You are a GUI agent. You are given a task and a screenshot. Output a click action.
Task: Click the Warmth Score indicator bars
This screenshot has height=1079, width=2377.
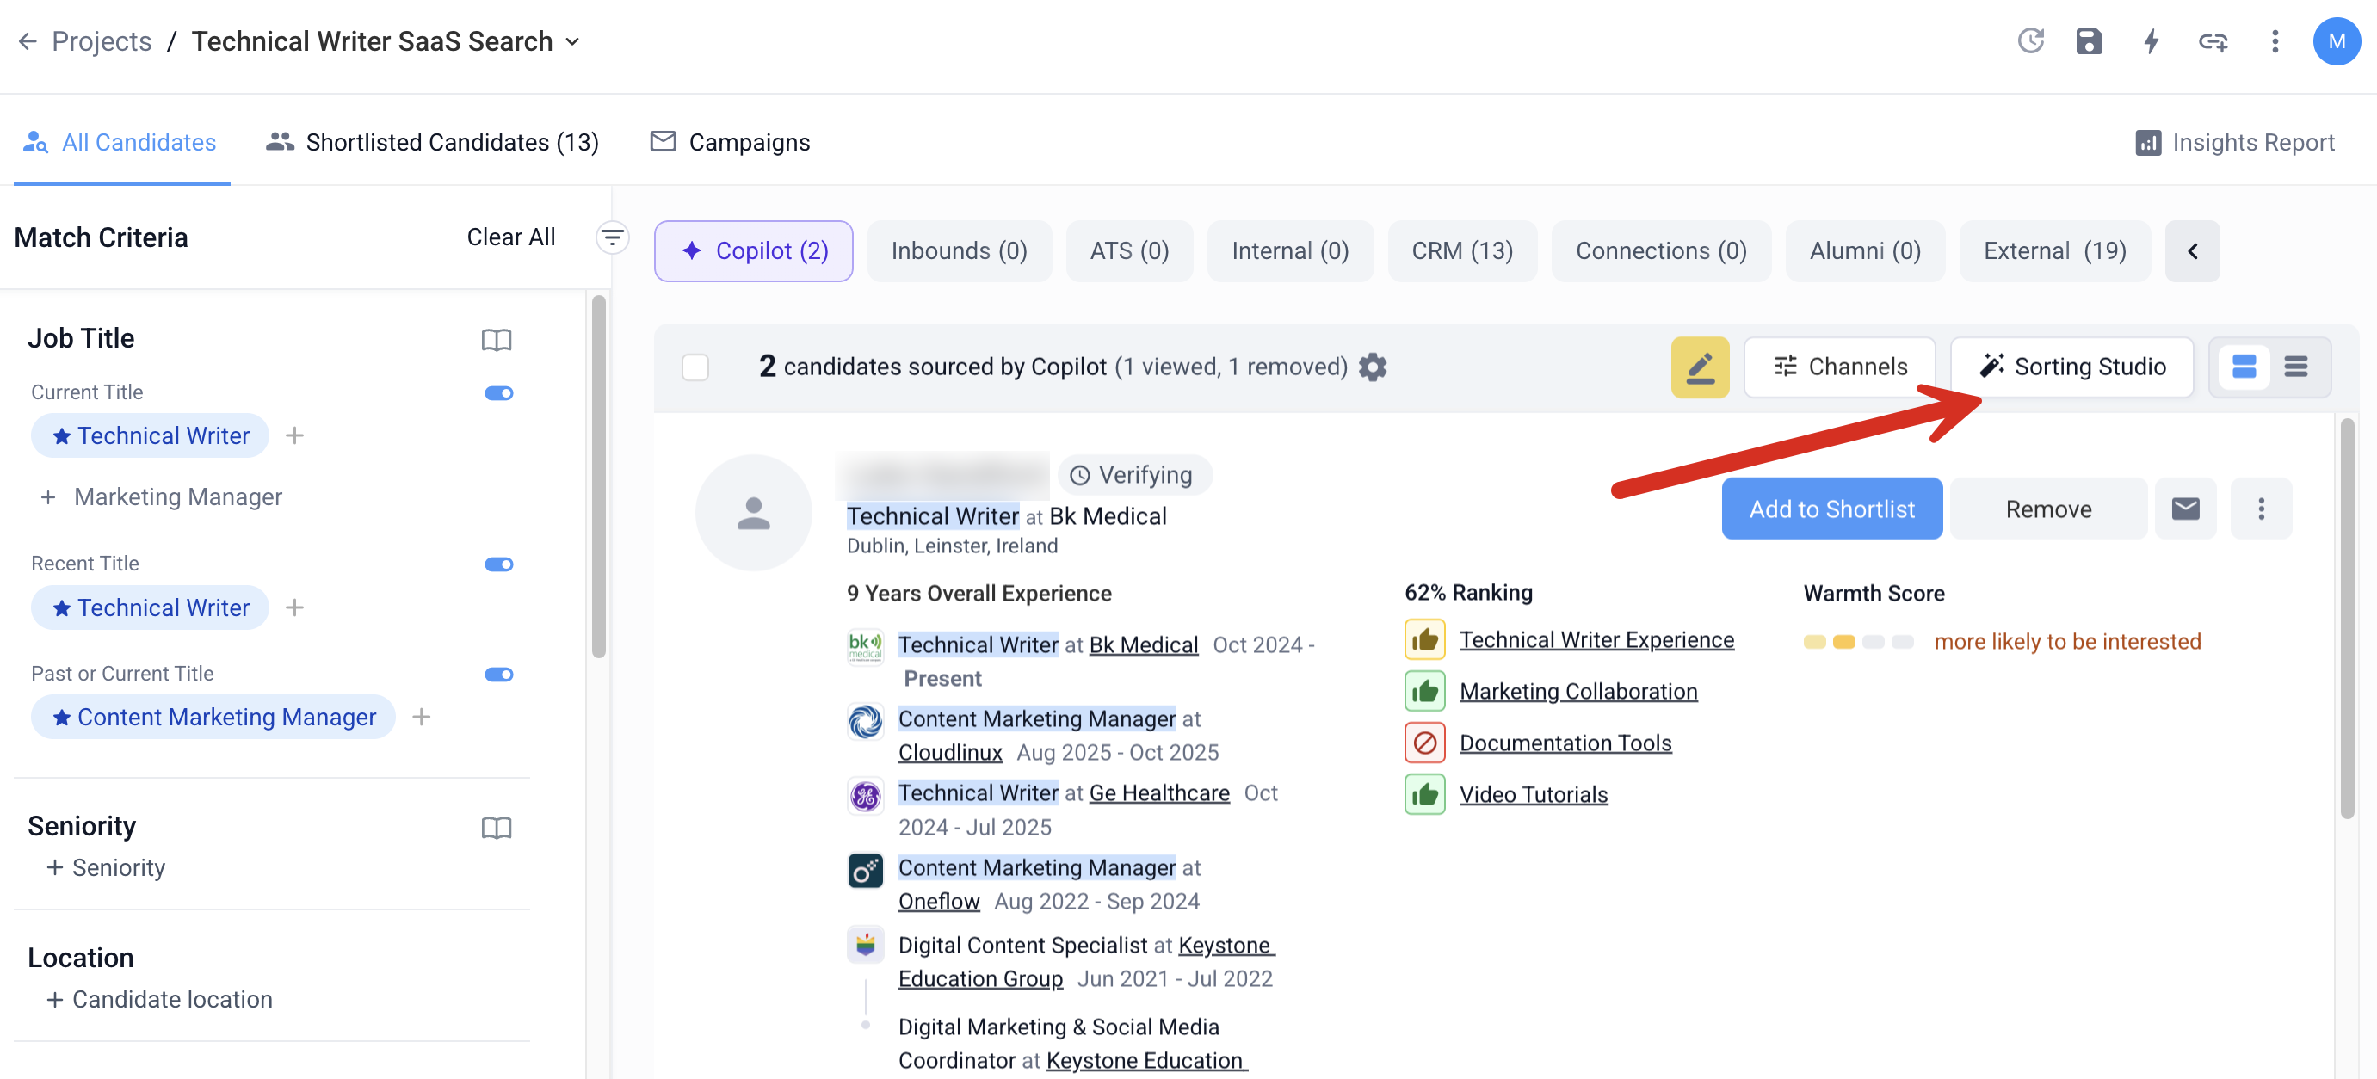[1857, 642]
